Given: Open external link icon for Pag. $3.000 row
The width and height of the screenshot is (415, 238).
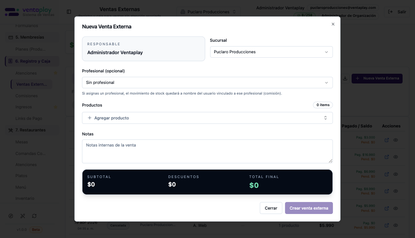Looking at the screenshot, I should click(x=387, y=140).
